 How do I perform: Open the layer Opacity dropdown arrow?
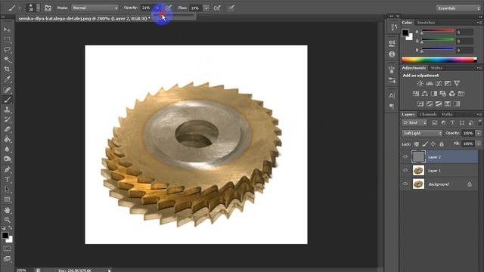(x=479, y=133)
